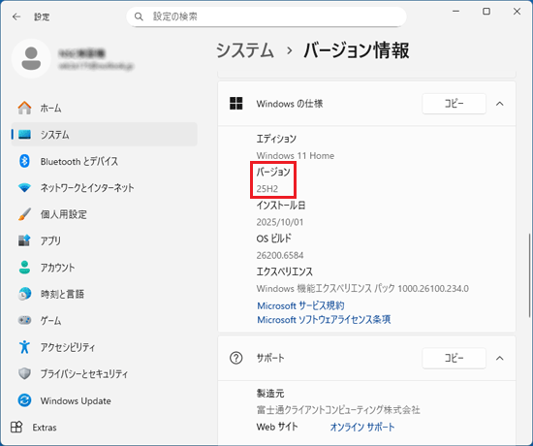
Task: Click the OS build 26200.6584
Action: pyautogui.click(x=280, y=255)
